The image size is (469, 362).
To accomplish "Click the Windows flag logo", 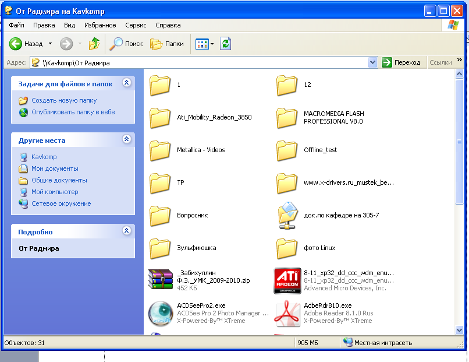I will tap(453, 25).
